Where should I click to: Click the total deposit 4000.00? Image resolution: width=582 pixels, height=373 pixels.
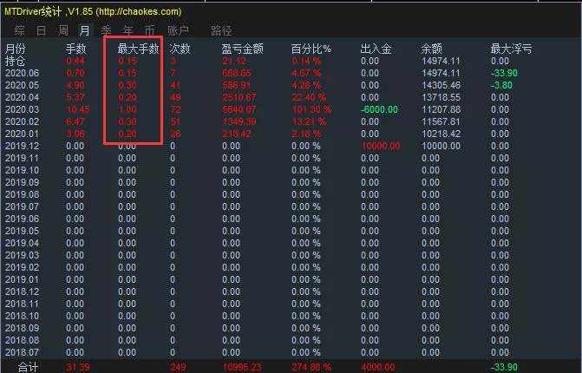(x=378, y=368)
